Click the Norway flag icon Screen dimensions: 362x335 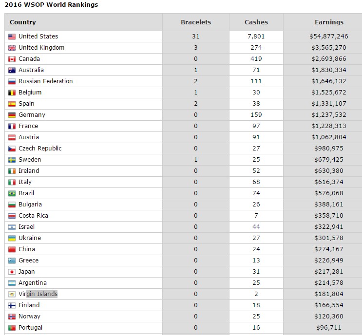12,316
